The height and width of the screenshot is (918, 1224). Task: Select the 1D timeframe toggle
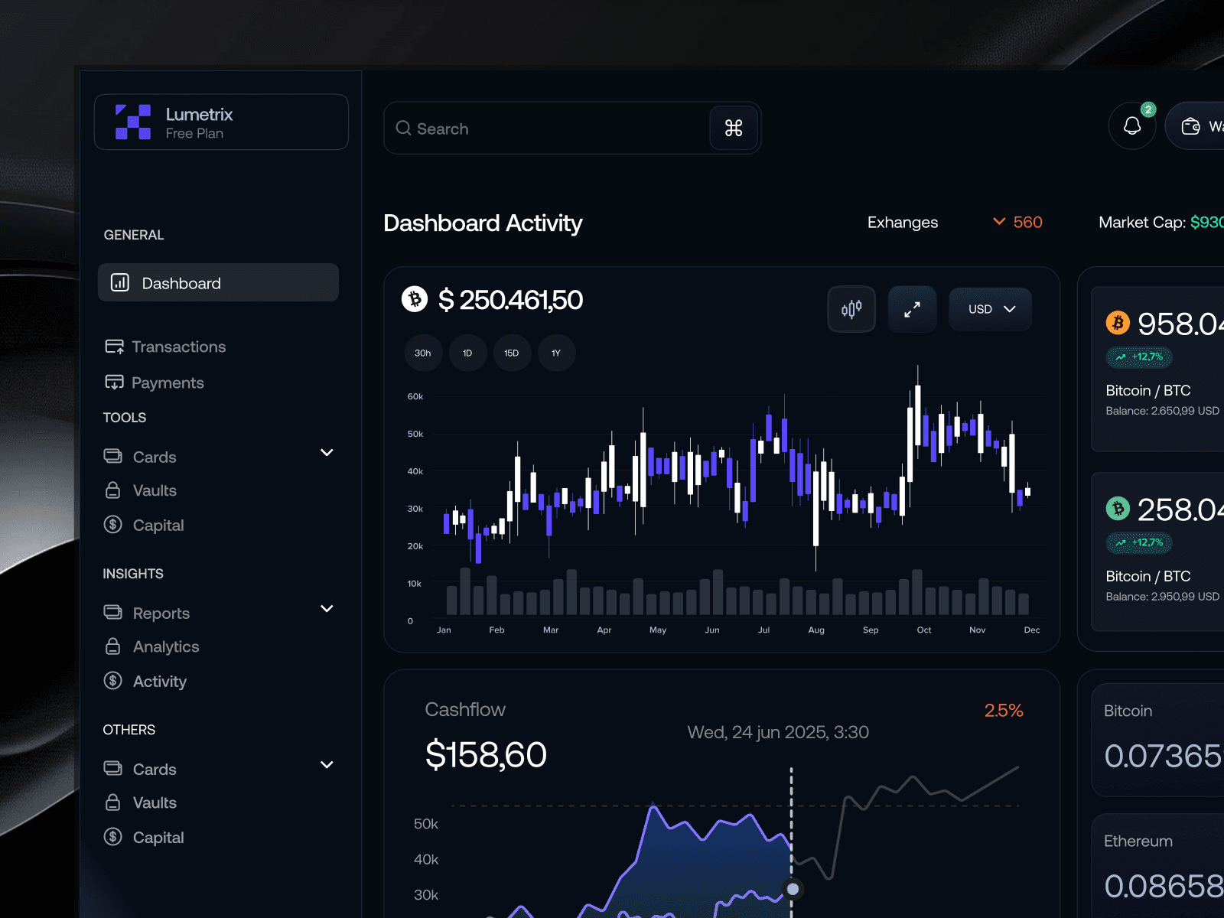coord(467,353)
